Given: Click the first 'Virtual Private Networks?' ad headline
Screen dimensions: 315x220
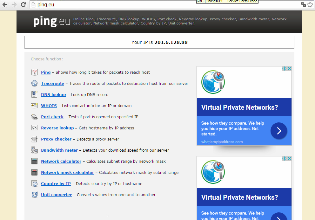Looking at the screenshot, I should [x=239, y=107].
